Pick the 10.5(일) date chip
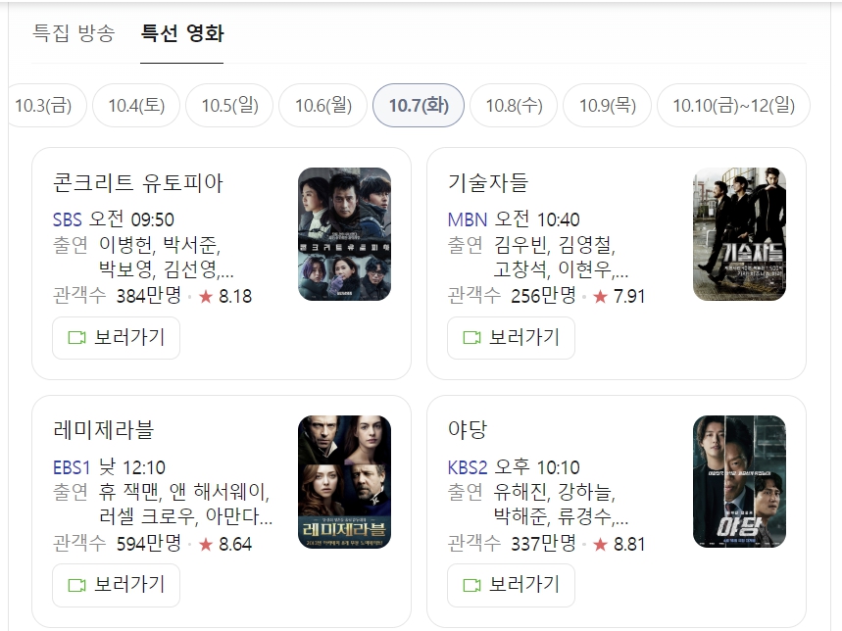Viewport: 842px width, 631px height. click(229, 105)
